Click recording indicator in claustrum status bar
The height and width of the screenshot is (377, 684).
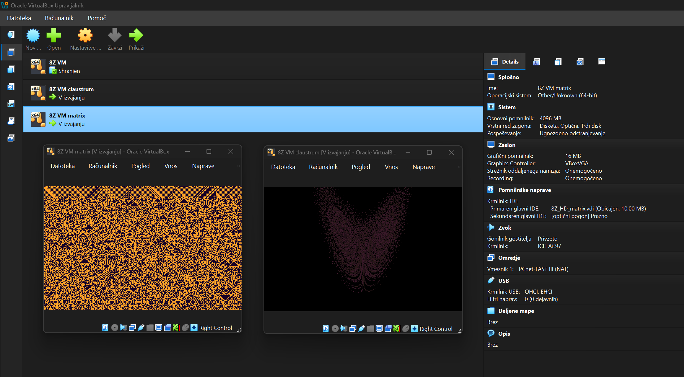388,329
